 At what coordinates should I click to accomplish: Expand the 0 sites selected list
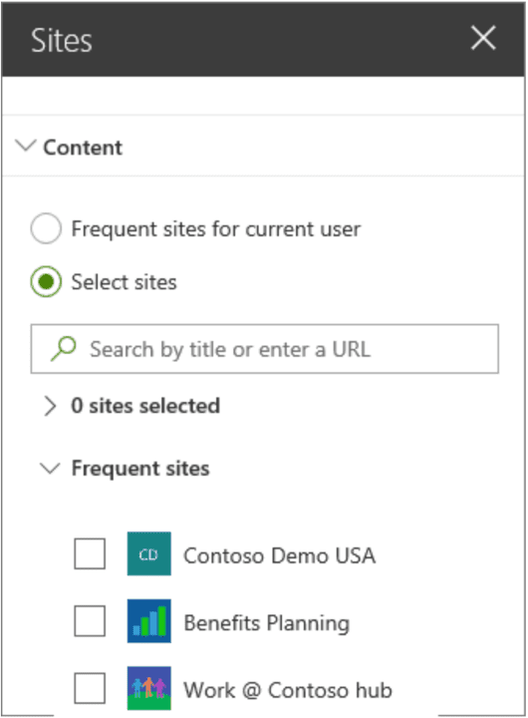pos(50,406)
